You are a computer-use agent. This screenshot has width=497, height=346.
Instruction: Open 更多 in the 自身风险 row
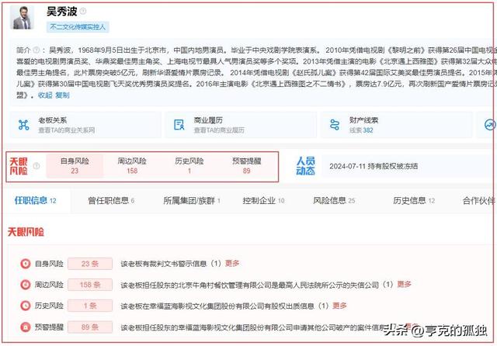click(x=232, y=263)
